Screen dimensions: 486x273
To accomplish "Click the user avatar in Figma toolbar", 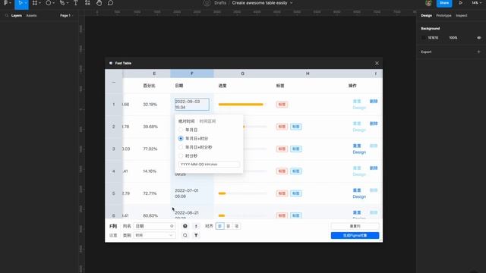I will point(428,3).
